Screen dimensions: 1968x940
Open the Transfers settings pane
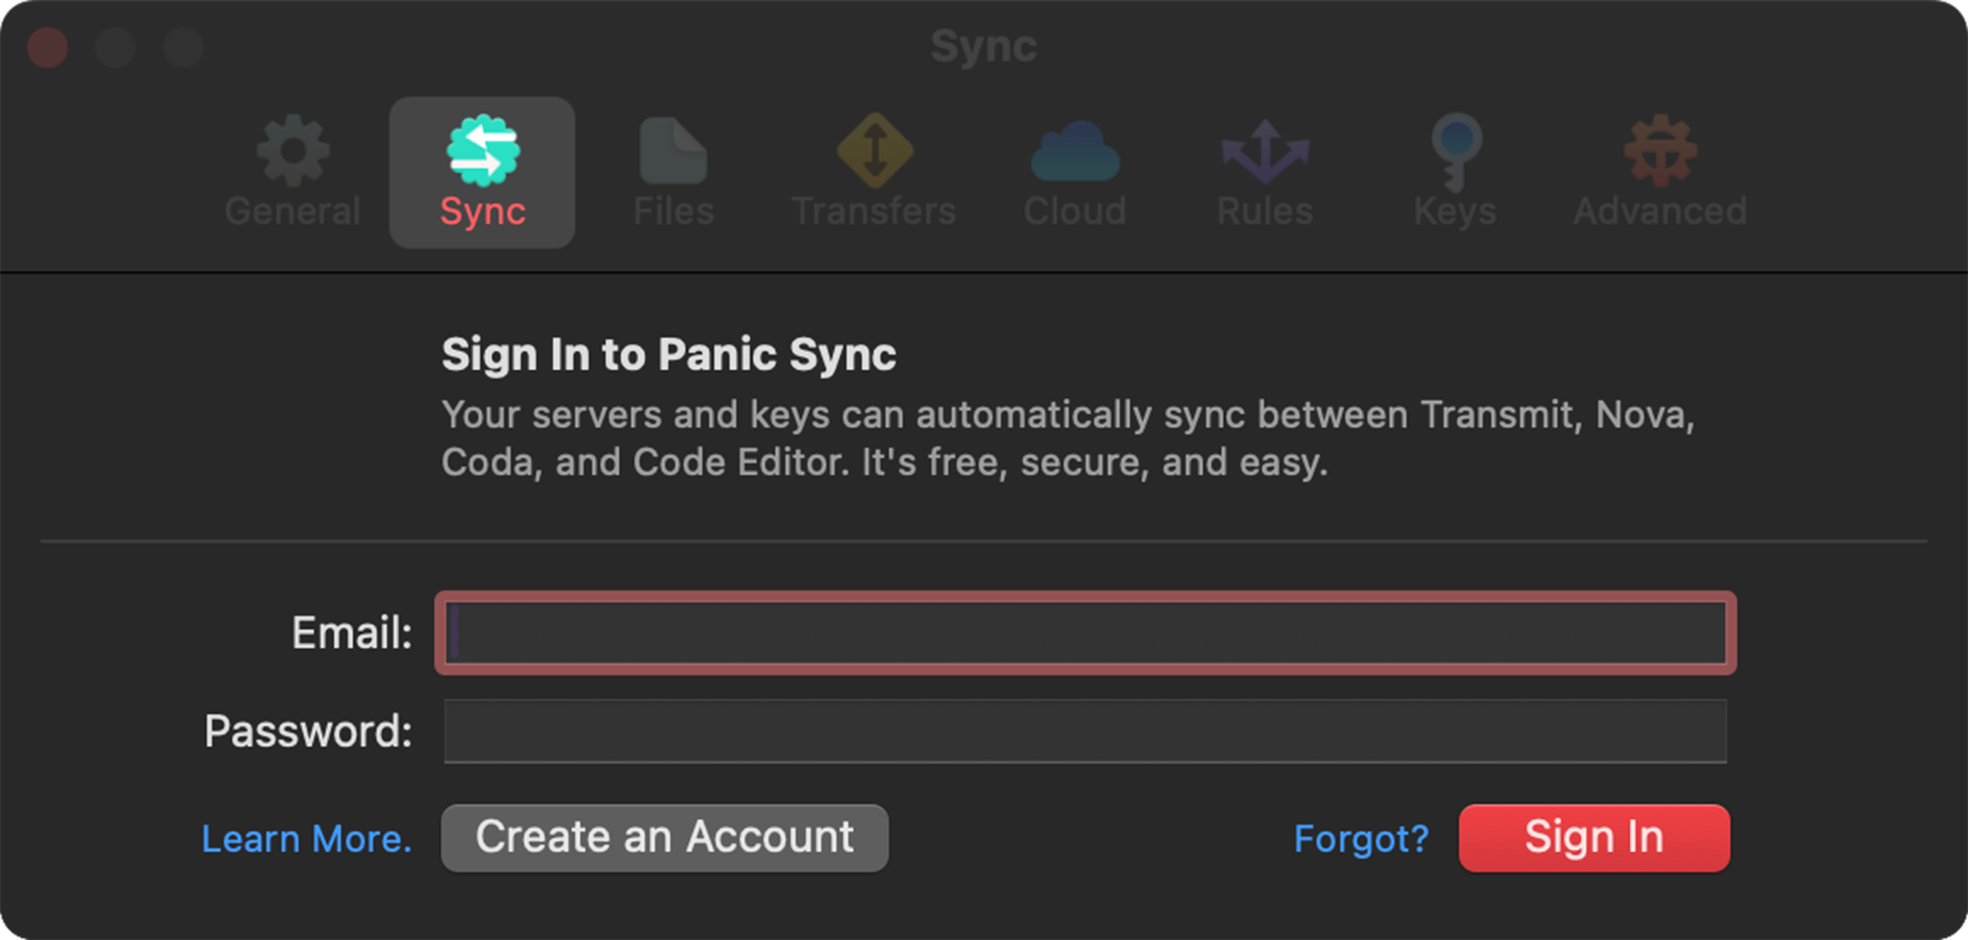[x=873, y=170]
